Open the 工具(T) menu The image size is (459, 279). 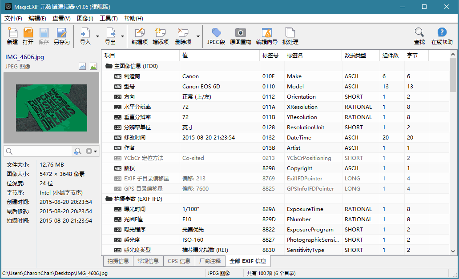[x=109, y=18]
